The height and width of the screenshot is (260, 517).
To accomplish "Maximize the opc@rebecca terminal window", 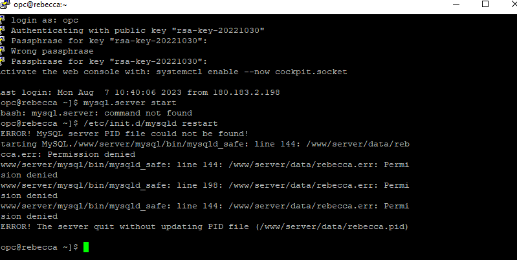I will pyautogui.click(x=485, y=5).
